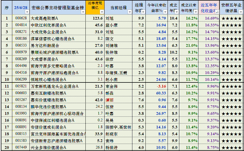Select star rating cell in 大成高鑫股票A row
244x151 pixels.
[x=231, y=18]
